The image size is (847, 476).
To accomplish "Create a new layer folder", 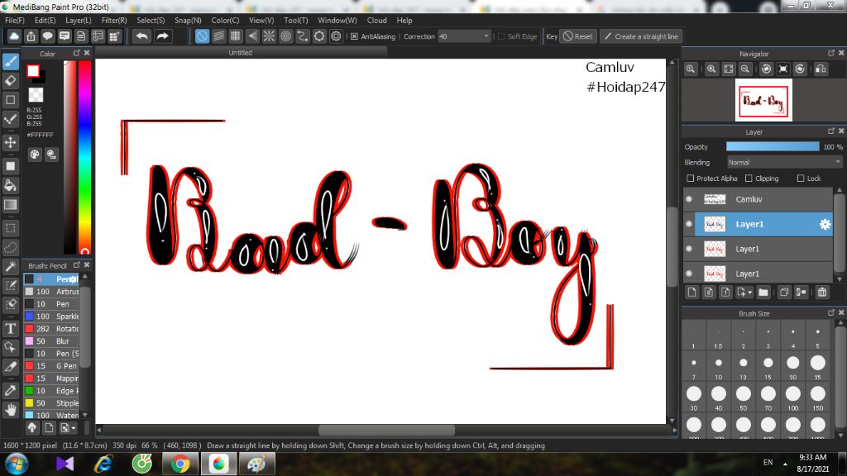I will point(763,292).
